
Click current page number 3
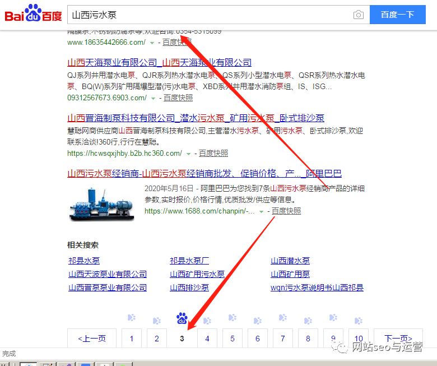[182, 339]
